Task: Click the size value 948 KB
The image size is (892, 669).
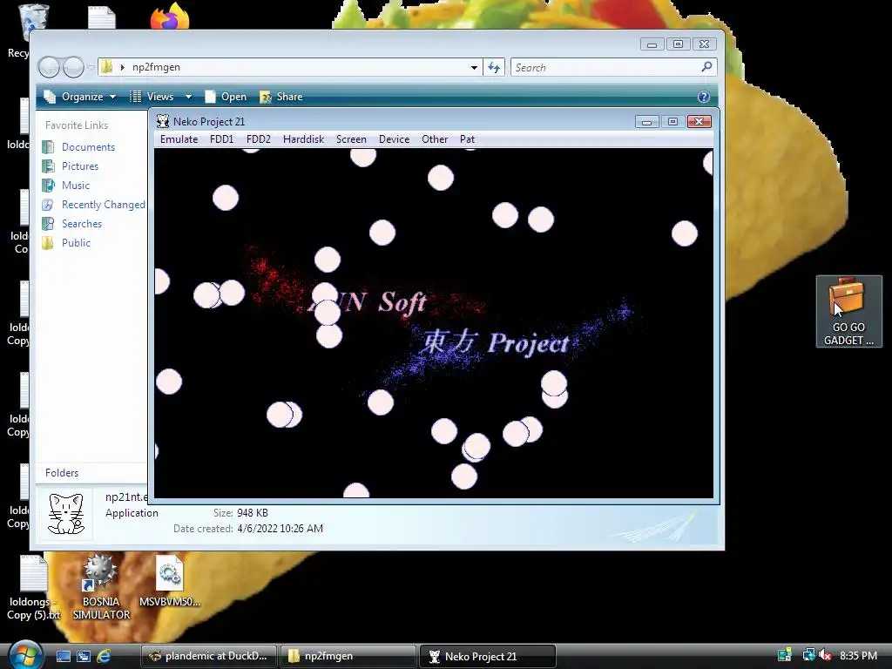Action: pyautogui.click(x=253, y=512)
